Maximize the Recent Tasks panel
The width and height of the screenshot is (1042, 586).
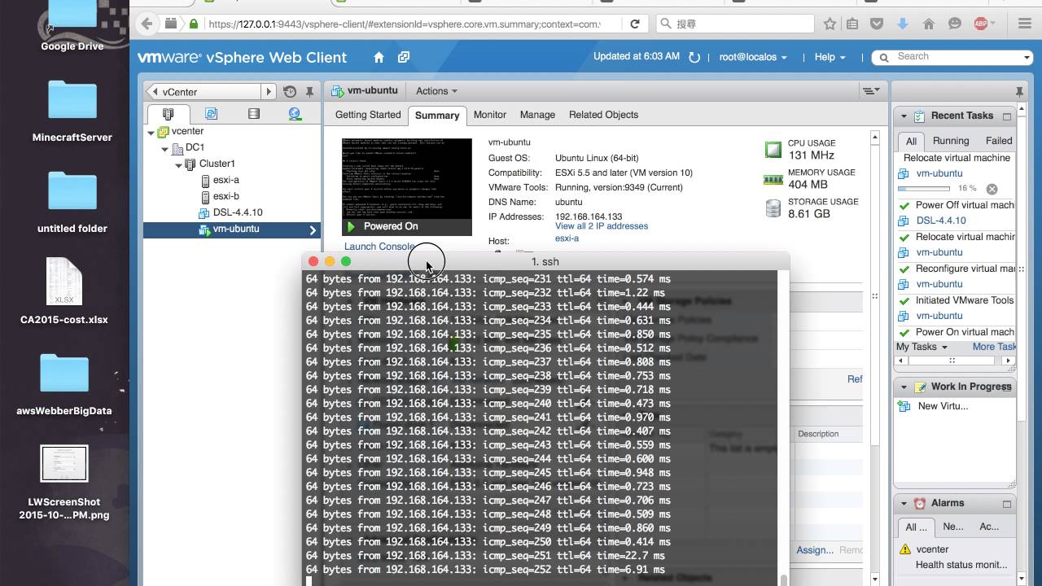[1007, 116]
